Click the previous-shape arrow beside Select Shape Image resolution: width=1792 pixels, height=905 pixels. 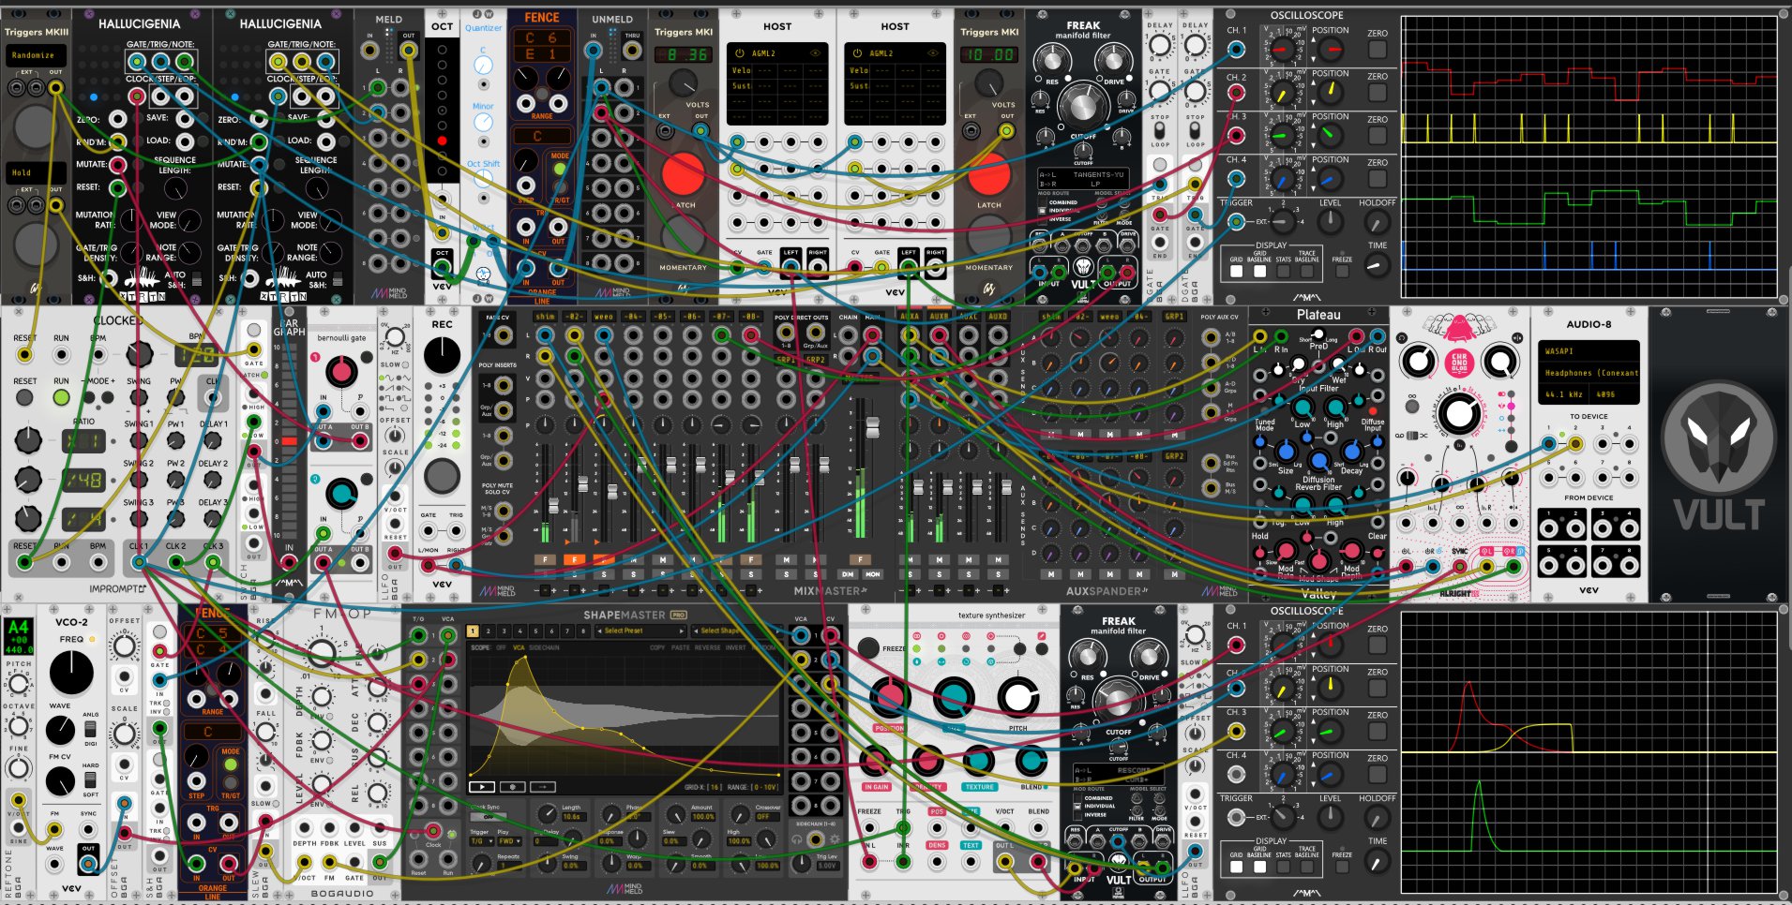695,631
